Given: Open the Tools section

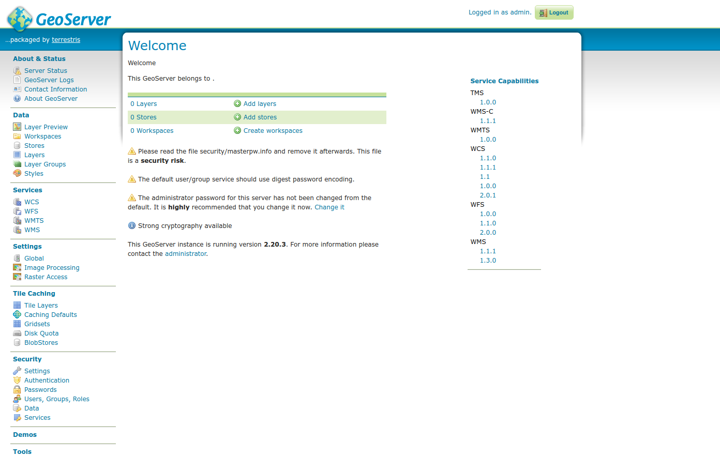Looking at the screenshot, I should pyautogui.click(x=22, y=451).
